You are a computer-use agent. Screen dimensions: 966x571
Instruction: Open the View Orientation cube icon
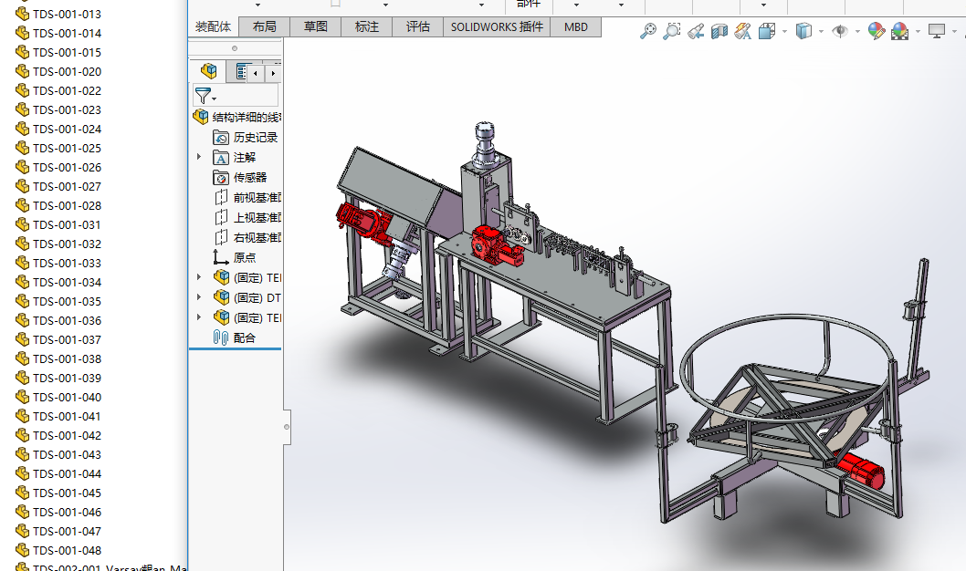click(x=767, y=31)
